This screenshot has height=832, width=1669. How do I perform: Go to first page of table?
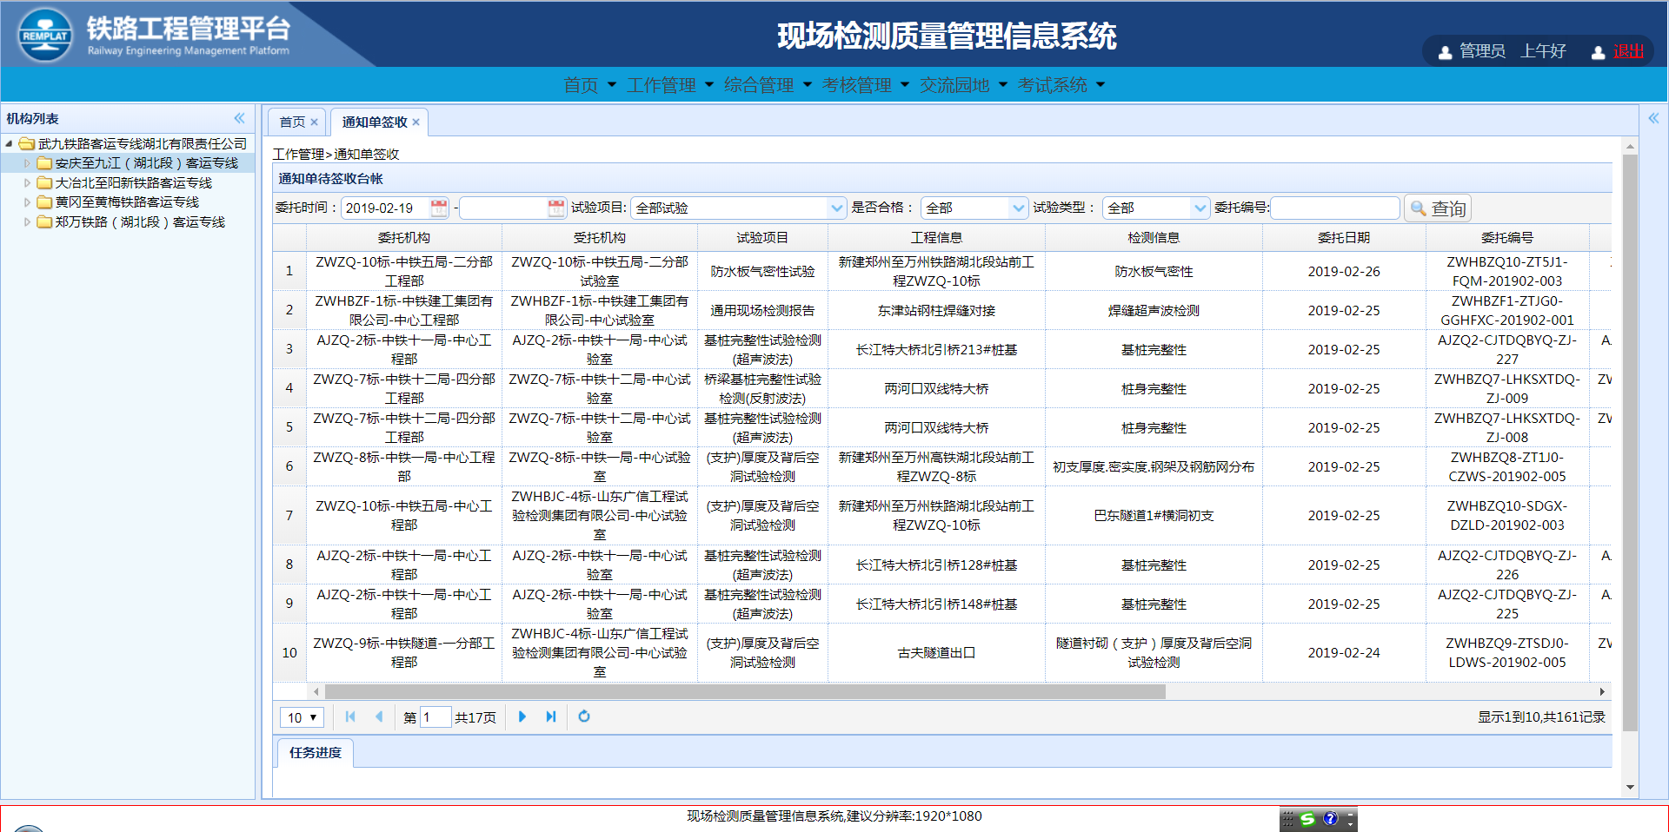click(350, 716)
